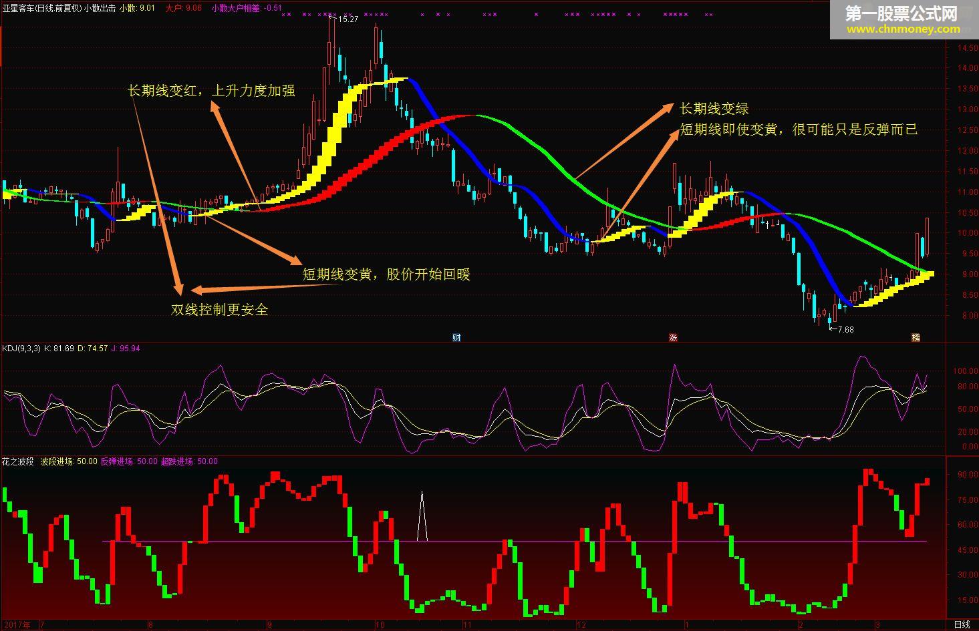Click the magenta 小散大户相差: -0.51 readout
979x631 pixels.
pos(247,8)
